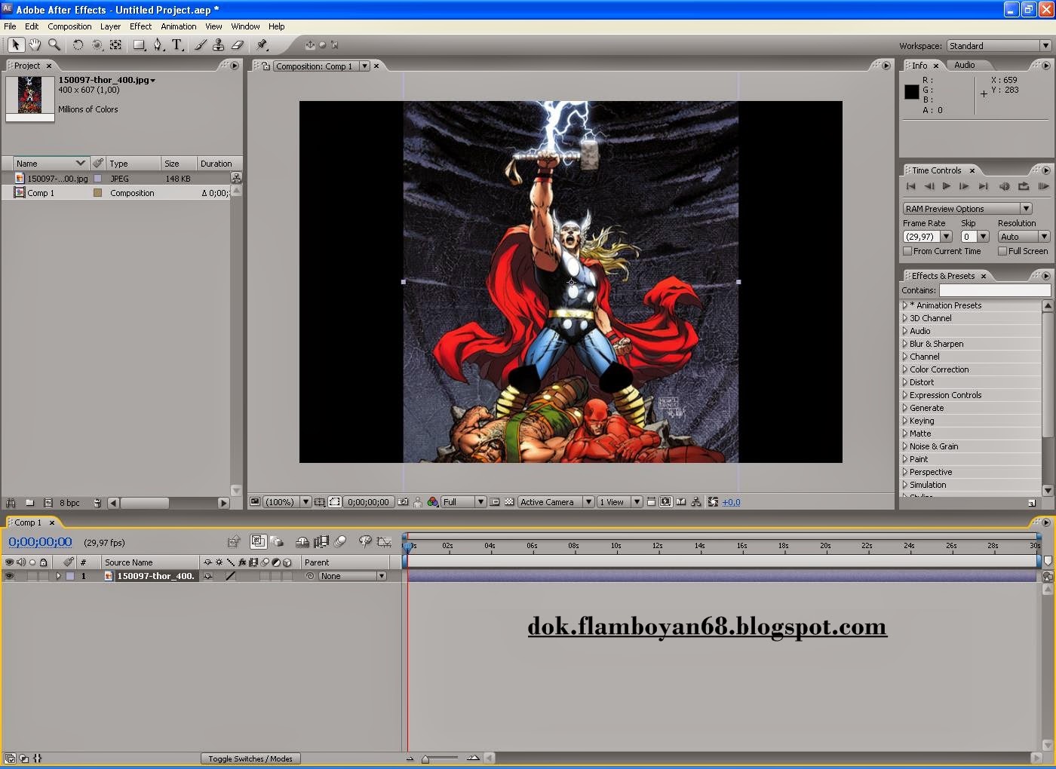
Task: Open the Resolution Auto dropdown
Action: [x=1024, y=237]
